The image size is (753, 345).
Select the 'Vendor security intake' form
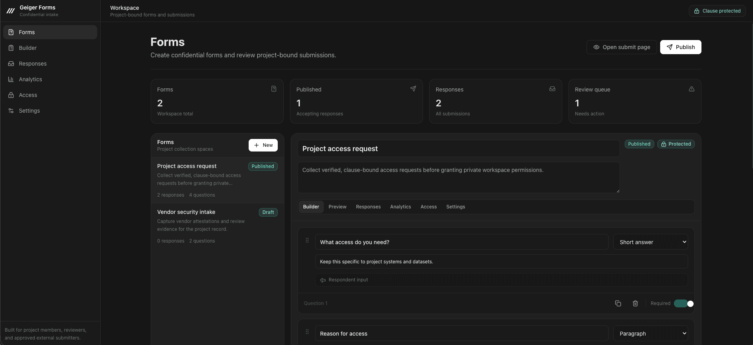coord(218,226)
